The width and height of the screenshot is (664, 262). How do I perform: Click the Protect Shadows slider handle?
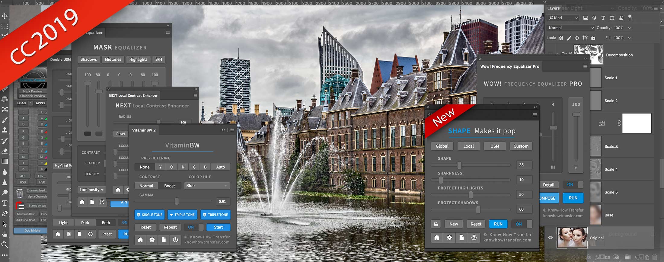point(478,209)
